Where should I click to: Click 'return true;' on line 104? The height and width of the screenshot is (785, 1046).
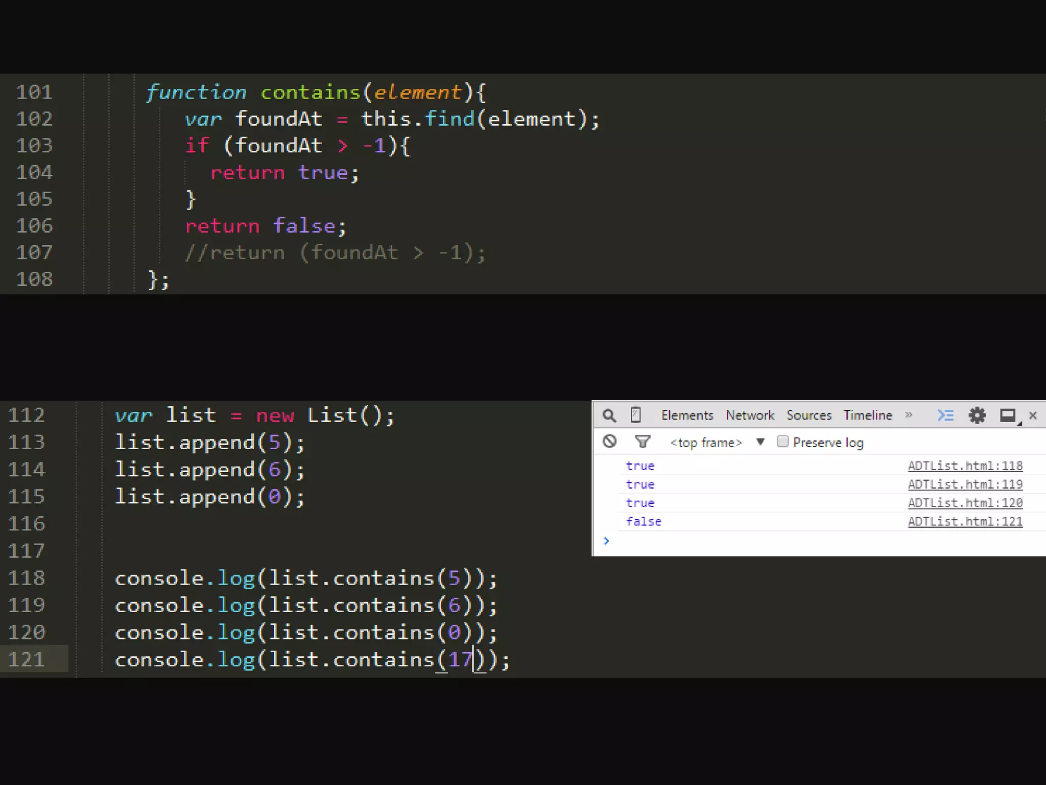[x=285, y=173]
